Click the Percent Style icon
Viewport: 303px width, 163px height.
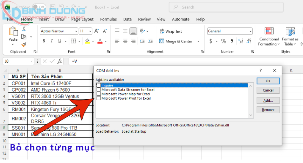223,41
